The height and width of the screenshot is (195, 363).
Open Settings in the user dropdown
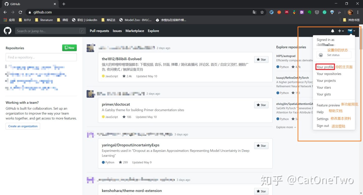(322, 119)
